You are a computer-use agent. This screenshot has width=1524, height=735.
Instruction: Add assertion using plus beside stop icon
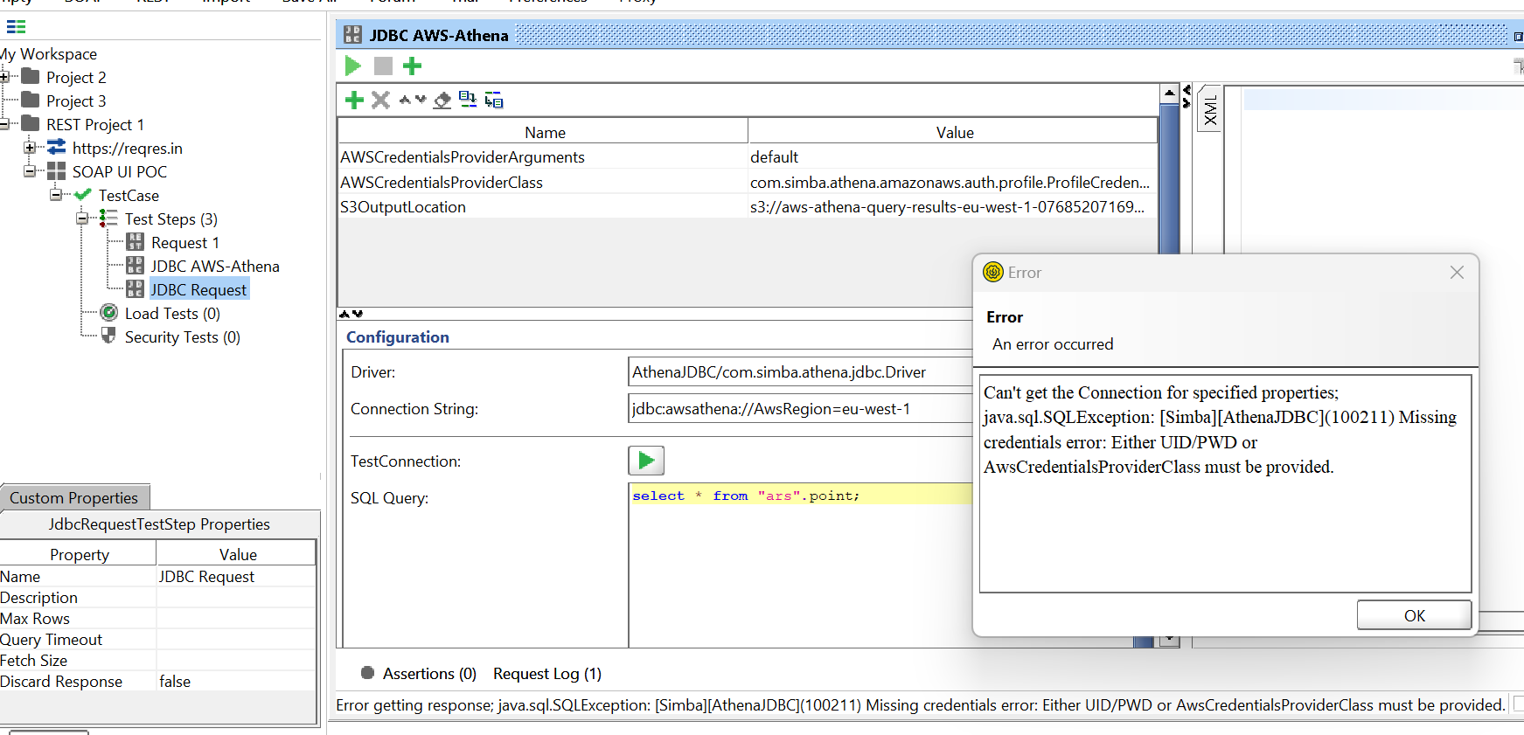click(x=412, y=66)
